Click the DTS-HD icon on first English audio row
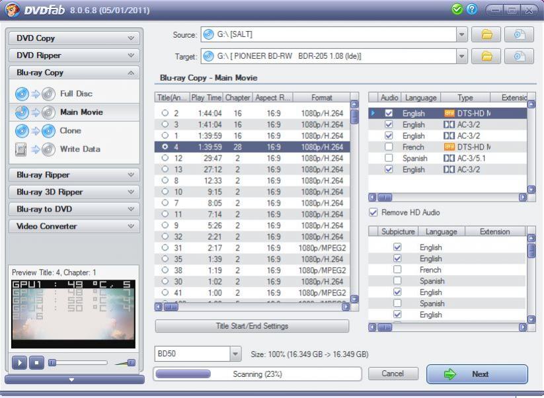 click(x=449, y=114)
